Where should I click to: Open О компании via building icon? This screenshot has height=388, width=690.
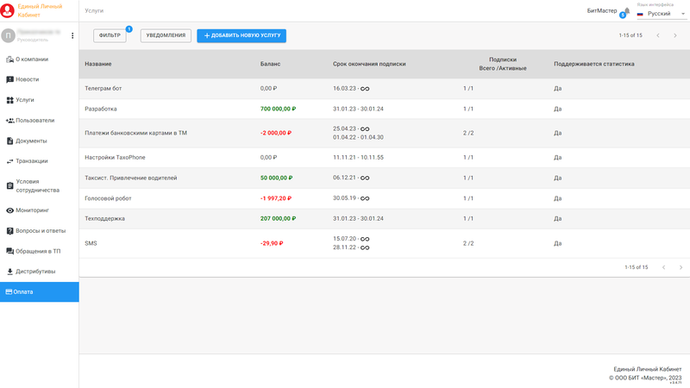tap(10, 59)
